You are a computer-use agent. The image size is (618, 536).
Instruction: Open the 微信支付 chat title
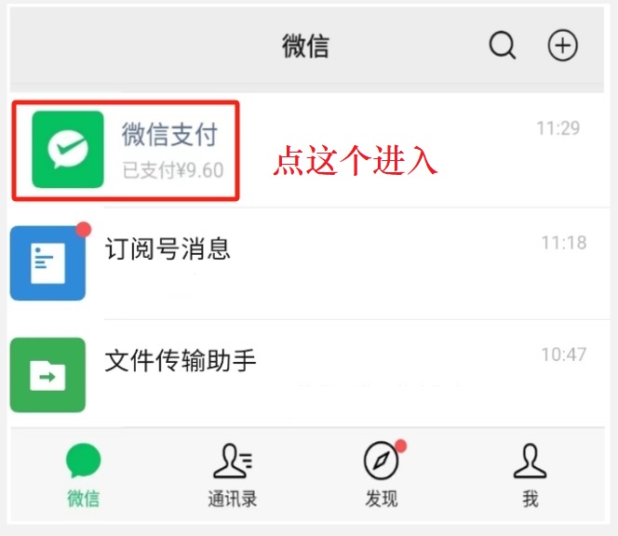point(169,134)
